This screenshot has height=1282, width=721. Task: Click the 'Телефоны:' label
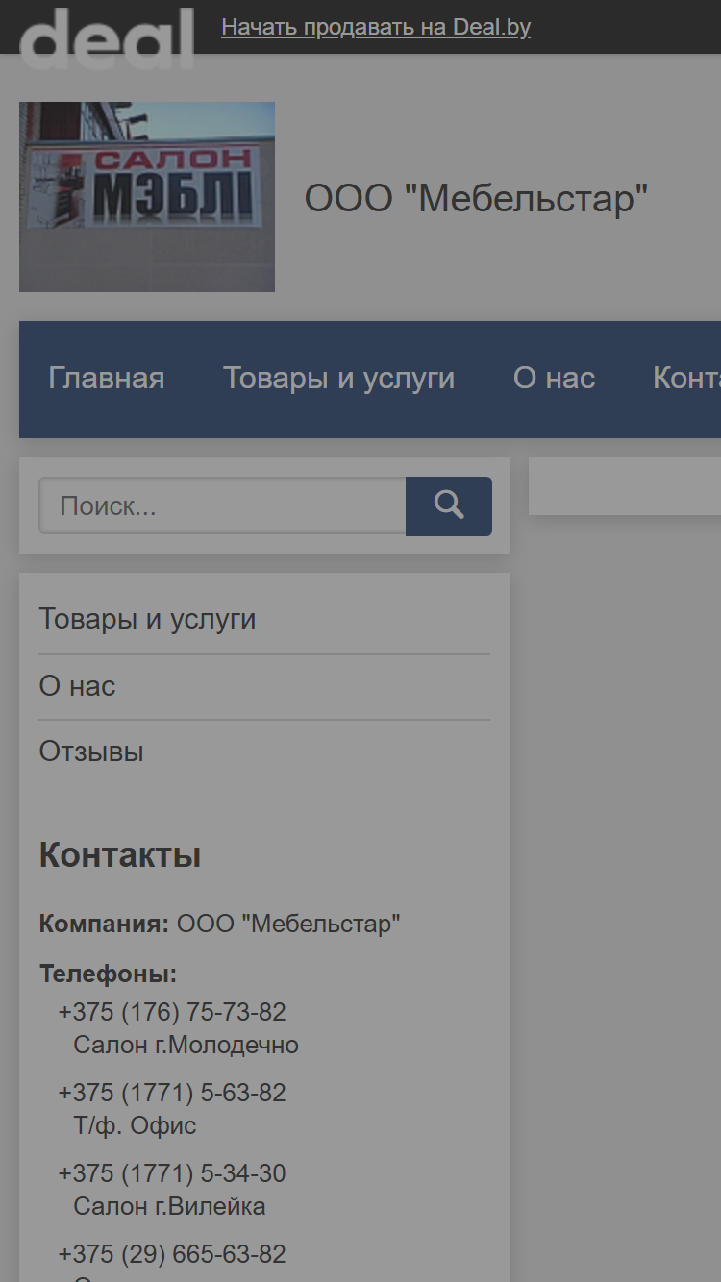click(x=108, y=974)
